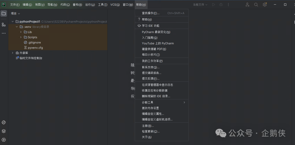Click the PyCharm logo icon

pos(4,5)
